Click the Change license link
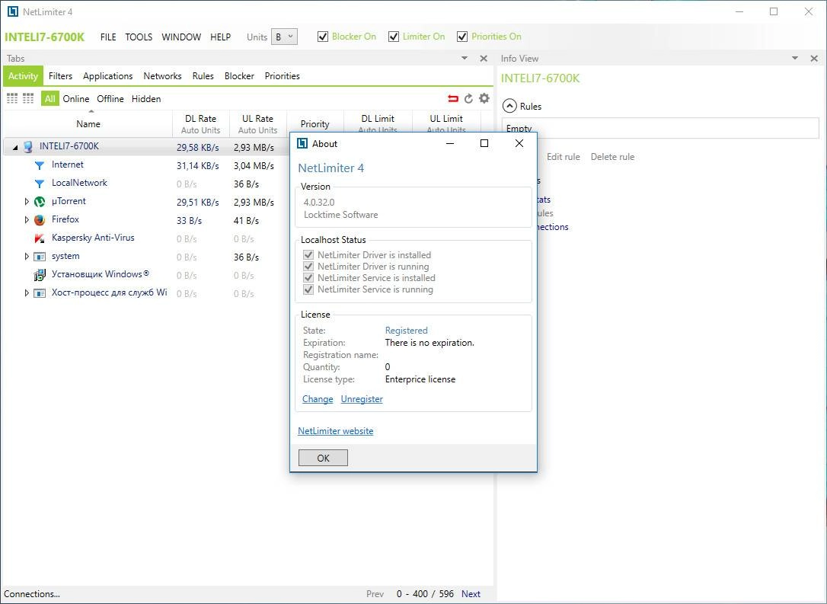Screen dimensions: 827x604 pos(318,399)
